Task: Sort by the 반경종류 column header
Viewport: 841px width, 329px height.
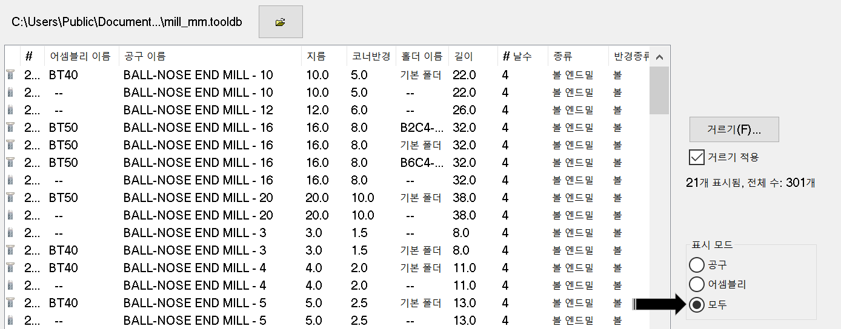Action: [629, 56]
